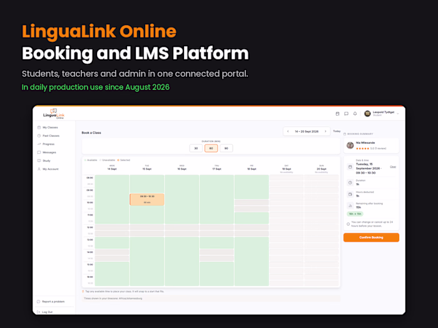This screenshot has height=328, width=438.
Task: Click the Hours deducted icon
Action: pyautogui.click(x=350, y=194)
